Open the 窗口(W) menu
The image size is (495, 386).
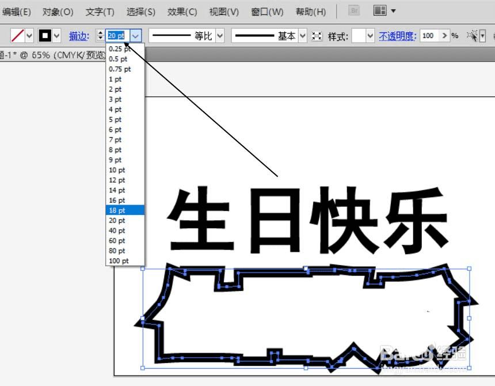(267, 12)
